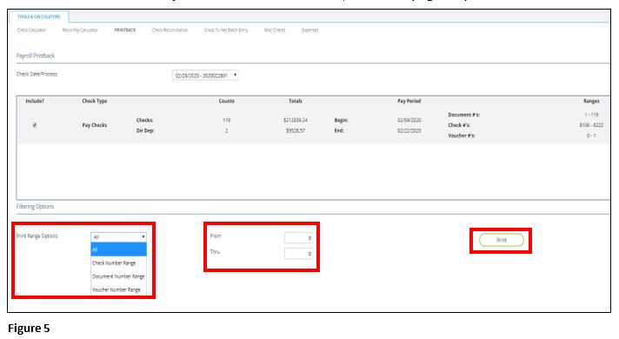The width and height of the screenshot is (619, 339).
Task: Select the Printback sub-tab
Action: [x=124, y=30]
